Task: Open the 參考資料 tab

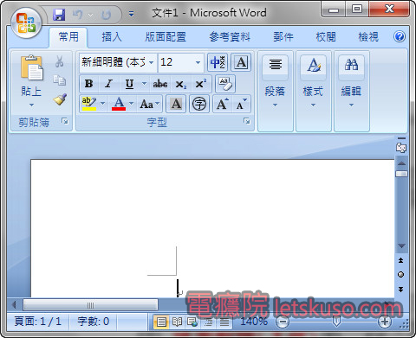Action: point(230,37)
